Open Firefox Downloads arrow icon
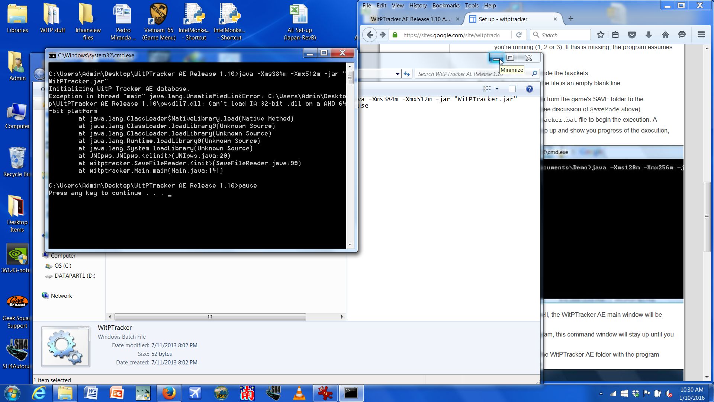The width and height of the screenshot is (714, 402). (x=649, y=35)
